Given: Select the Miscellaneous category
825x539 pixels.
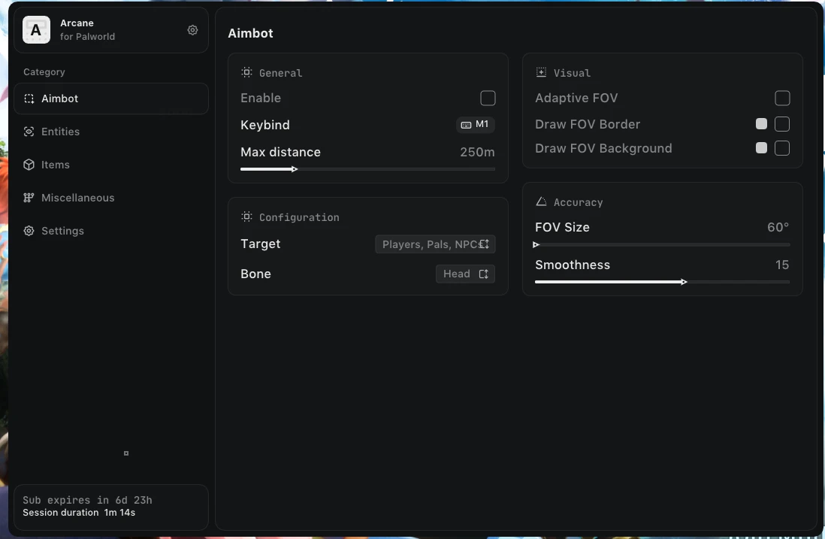Looking at the screenshot, I should [x=111, y=198].
